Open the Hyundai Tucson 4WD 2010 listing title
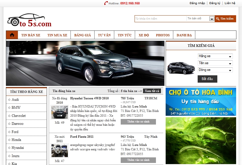The width and height of the screenshot is (242, 165). point(89,98)
